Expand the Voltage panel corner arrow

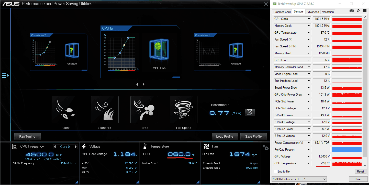[x=137, y=182]
